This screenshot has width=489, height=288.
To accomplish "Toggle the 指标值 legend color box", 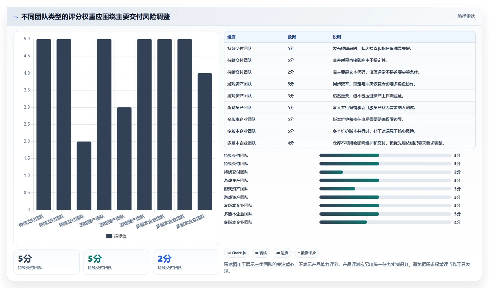I will click(109, 236).
